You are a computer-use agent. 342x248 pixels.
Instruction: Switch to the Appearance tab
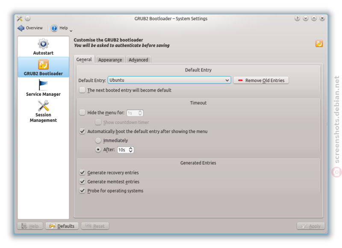(x=110, y=60)
